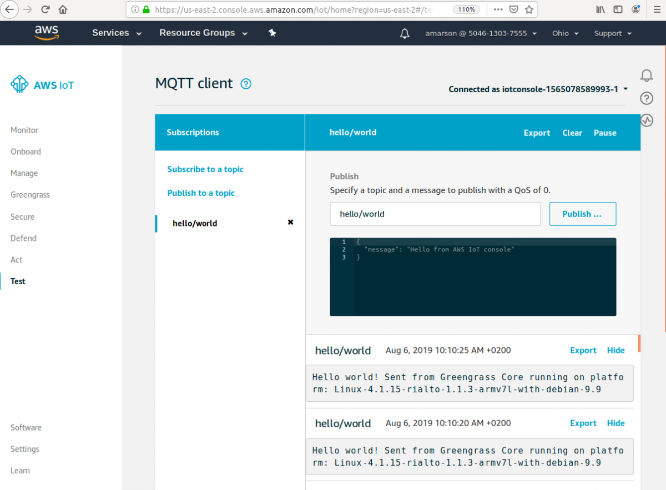Reload the page with browser refresh icon

tap(46, 9)
